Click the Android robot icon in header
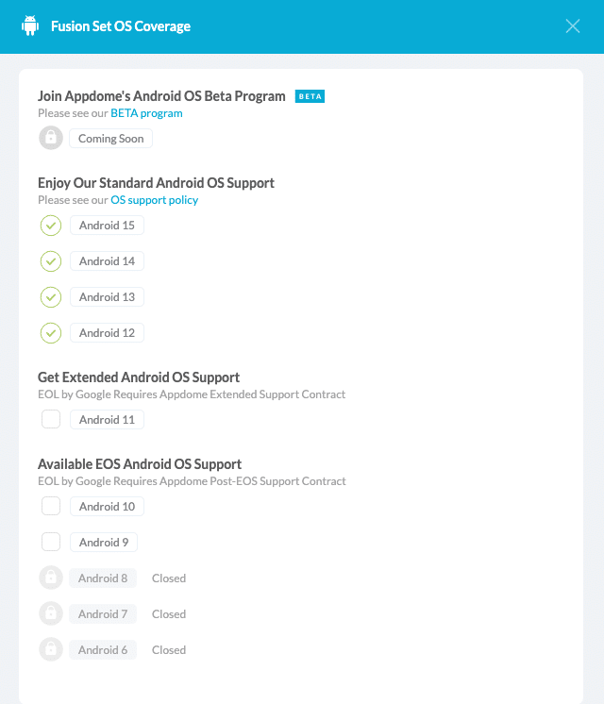Viewport: 604px width, 704px height. tap(31, 25)
